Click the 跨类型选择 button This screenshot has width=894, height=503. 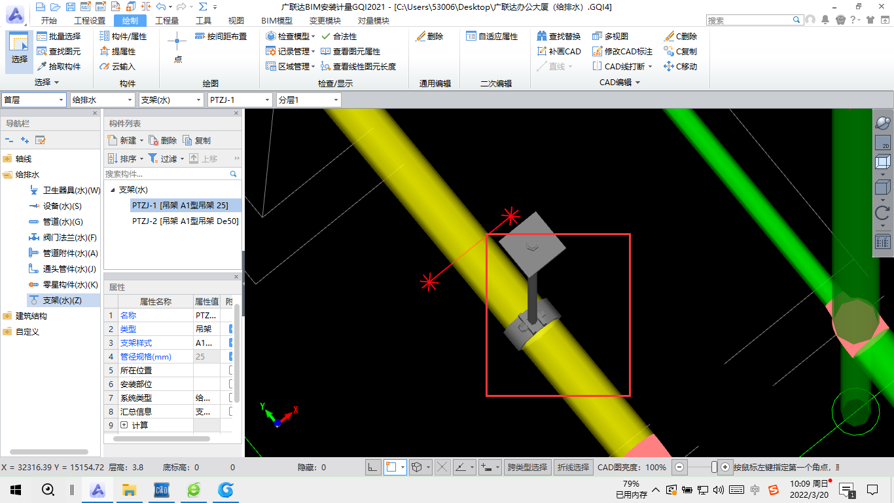[527, 467]
